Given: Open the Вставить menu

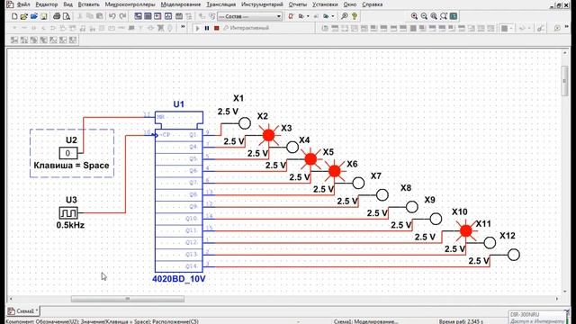Looking at the screenshot, I should coord(88,4).
